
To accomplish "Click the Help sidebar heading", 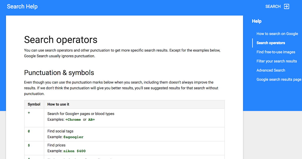I will click(x=256, y=21).
